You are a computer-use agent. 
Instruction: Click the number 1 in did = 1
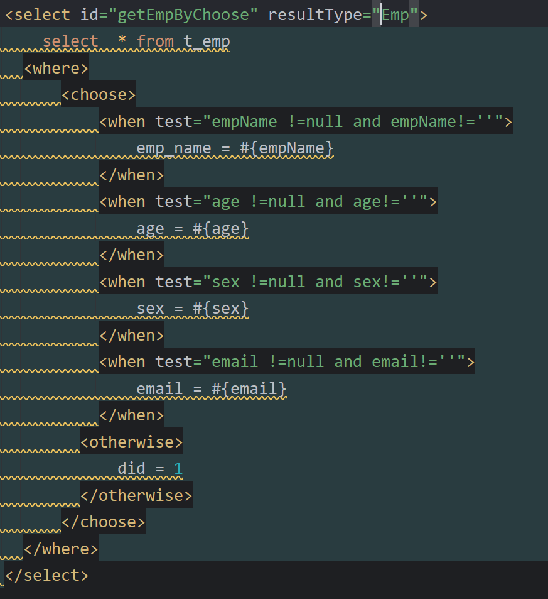(178, 469)
